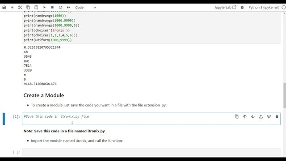286x161 pixels.
Task: Click the output value 3543
Action: click(28, 56)
